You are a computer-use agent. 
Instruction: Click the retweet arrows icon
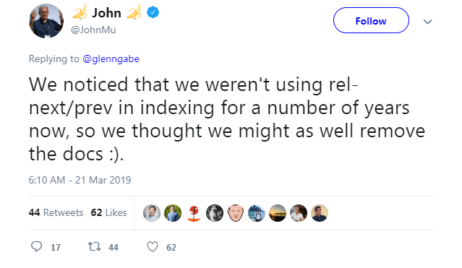tap(95, 246)
